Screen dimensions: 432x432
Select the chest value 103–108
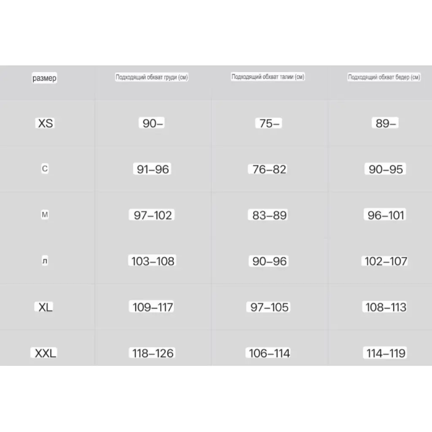[153, 261]
